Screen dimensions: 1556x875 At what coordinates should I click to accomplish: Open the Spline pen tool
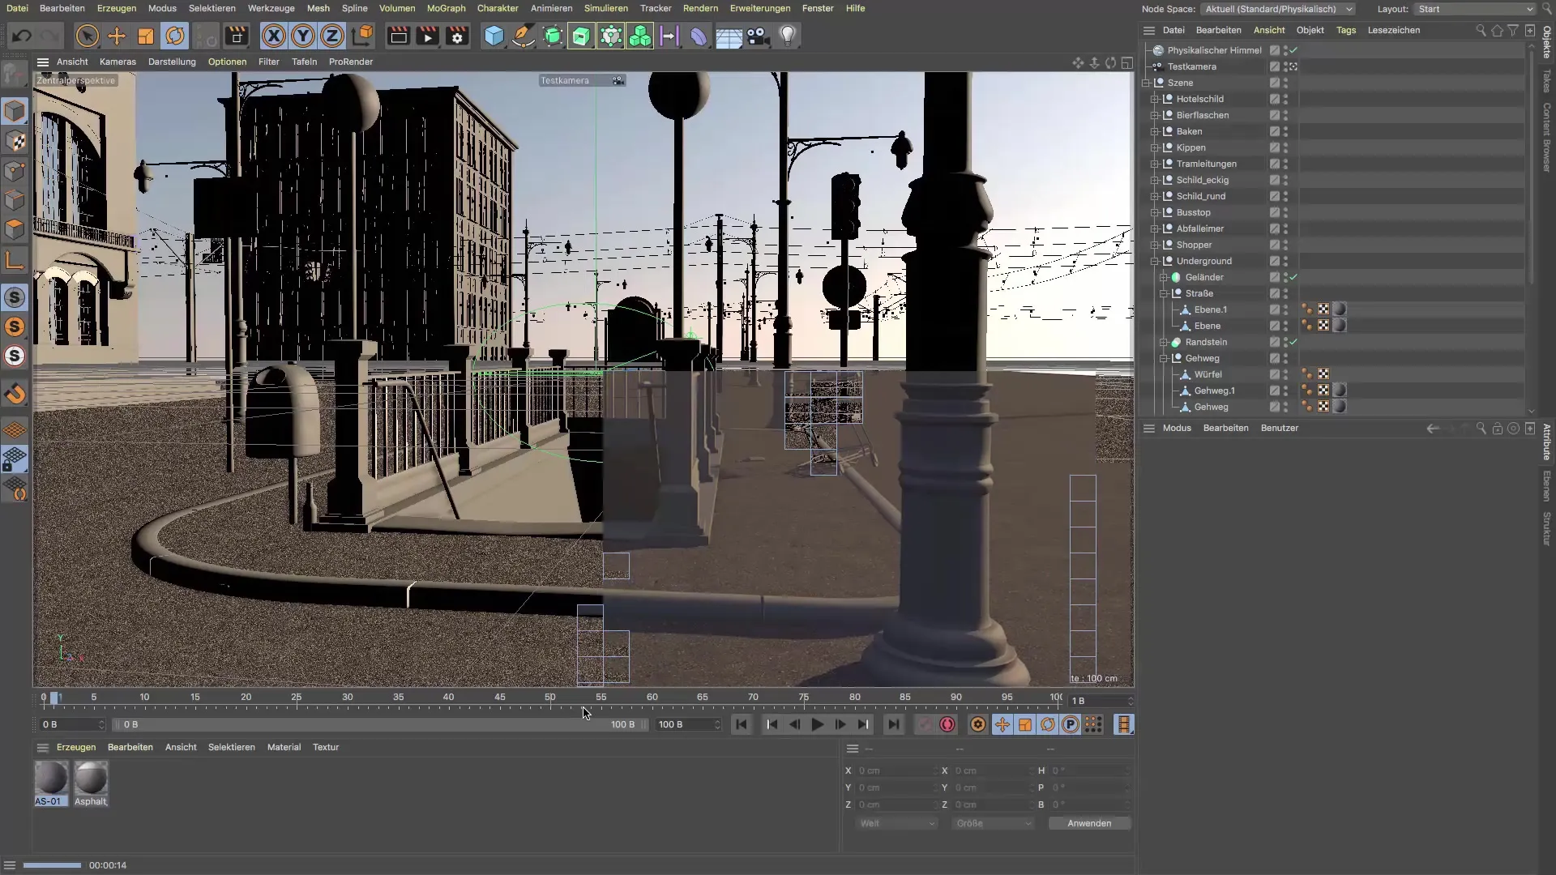point(524,36)
